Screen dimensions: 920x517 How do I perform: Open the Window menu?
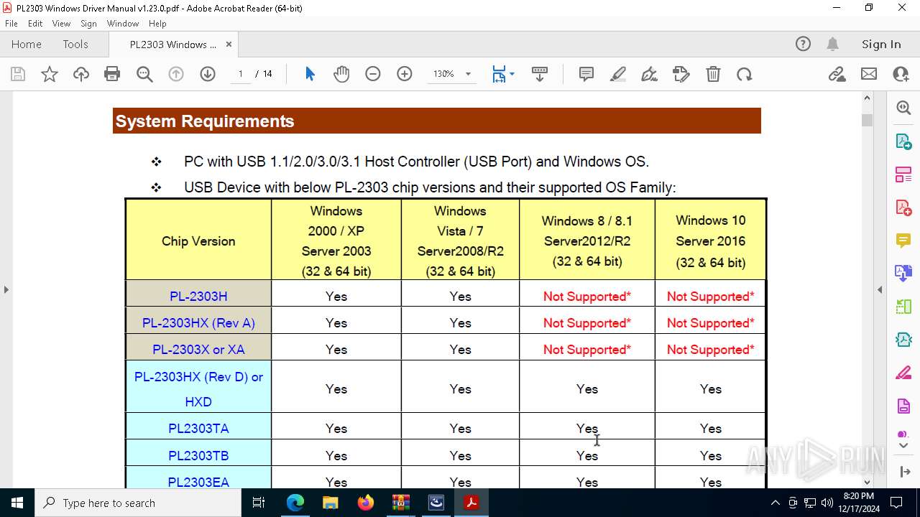pyautogui.click(x=123, y=24)
